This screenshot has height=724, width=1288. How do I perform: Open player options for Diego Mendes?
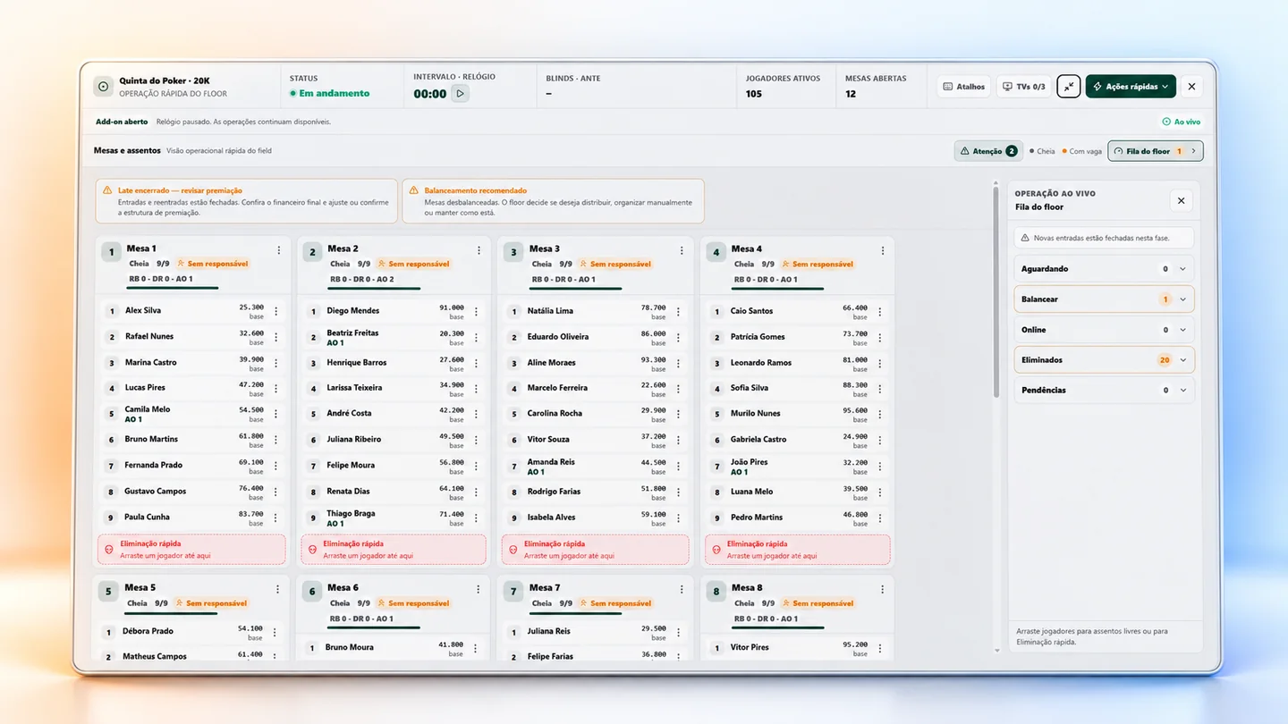click(476, 312)
